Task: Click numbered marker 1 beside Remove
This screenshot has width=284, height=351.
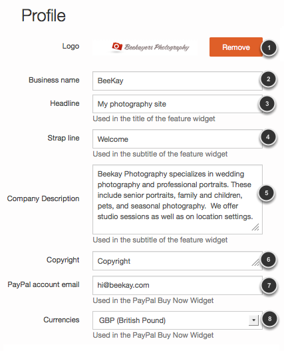Action: (x=269, y=48)
